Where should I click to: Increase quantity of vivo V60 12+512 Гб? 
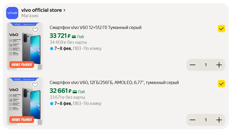coord(219,65)
